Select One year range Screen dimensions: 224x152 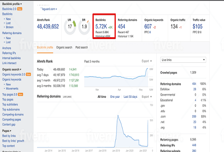(115, 97)
